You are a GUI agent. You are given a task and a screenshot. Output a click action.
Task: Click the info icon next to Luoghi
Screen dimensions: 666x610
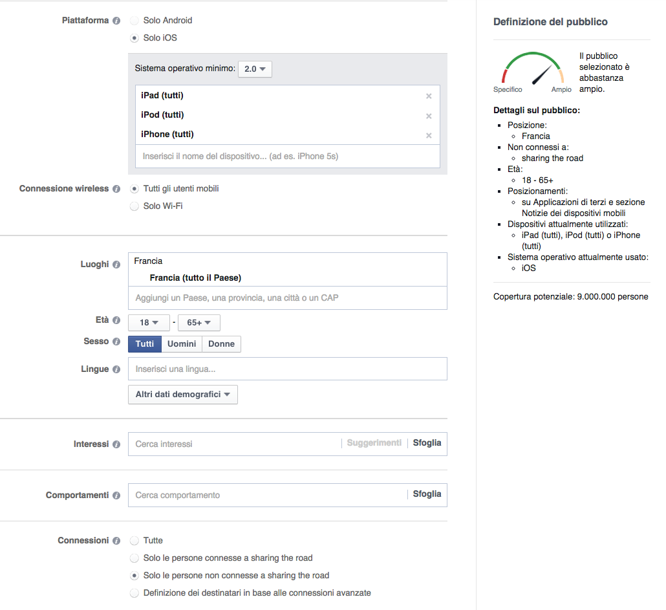click(x=116, y=265)
